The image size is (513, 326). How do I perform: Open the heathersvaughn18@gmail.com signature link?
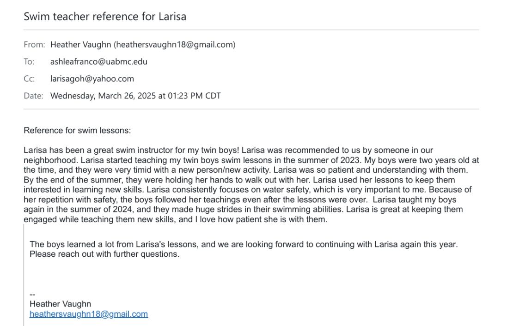click(89, 314)
